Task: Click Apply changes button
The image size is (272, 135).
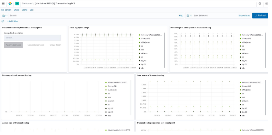Action: click(x=13, y=45)
